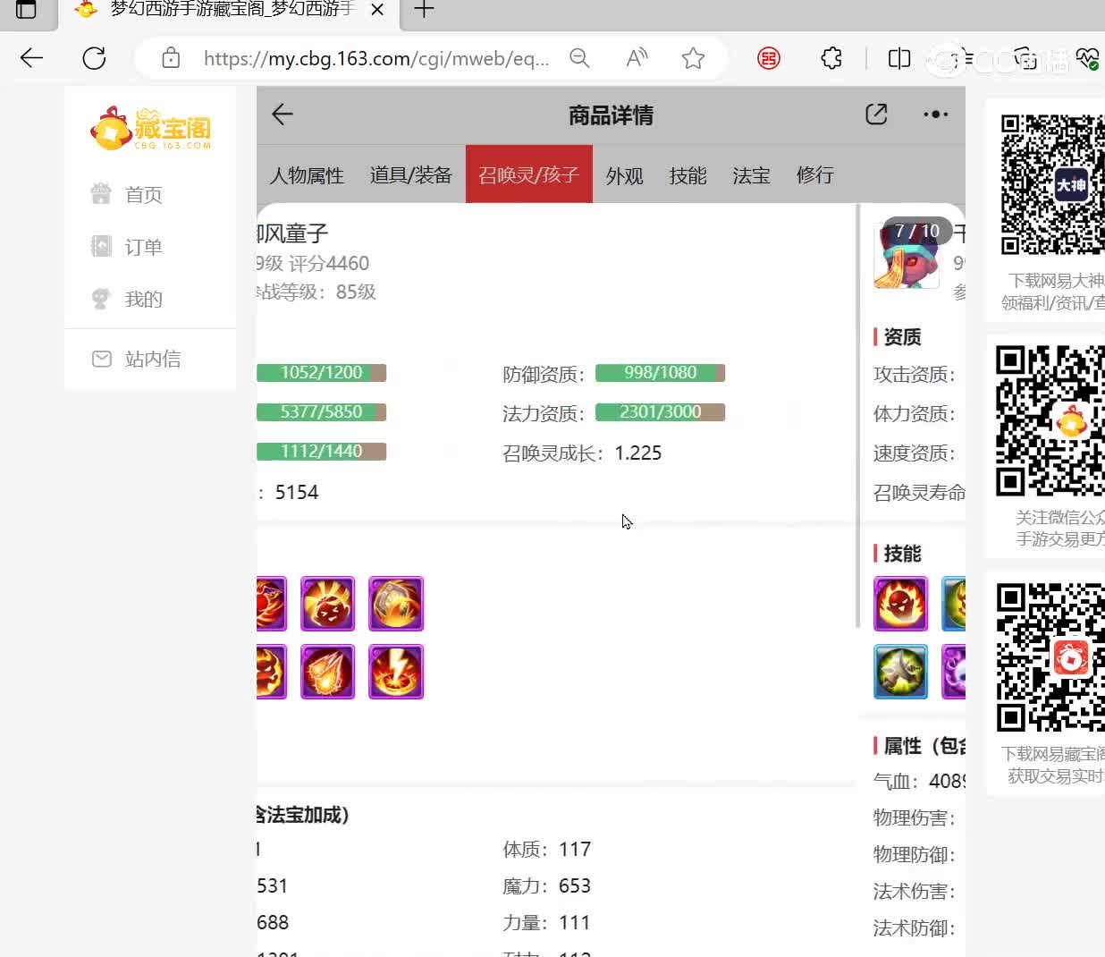Open the 法宝 tab
Image resolution: width=1105 pixels, height=957 pixels.
click(x=751, y=175)
